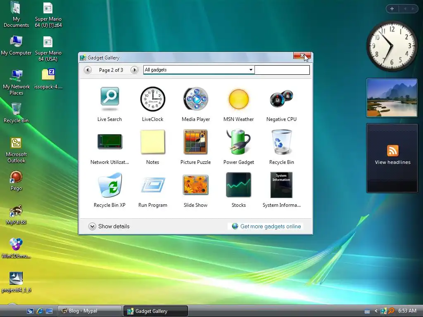Click Gadget Gallery taskbar button

pos(155,311)
